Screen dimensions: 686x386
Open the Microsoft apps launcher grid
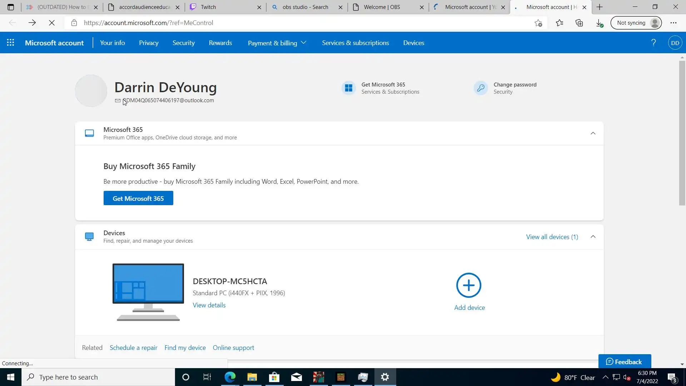tap(10, 43)
